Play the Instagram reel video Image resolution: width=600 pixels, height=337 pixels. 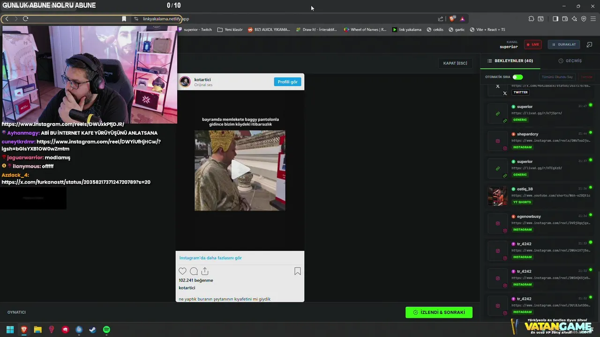pyautogui.click(x=240, y=170)
